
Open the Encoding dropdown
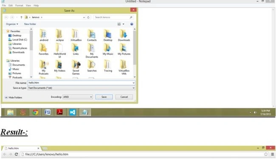(x=78, y=97)
